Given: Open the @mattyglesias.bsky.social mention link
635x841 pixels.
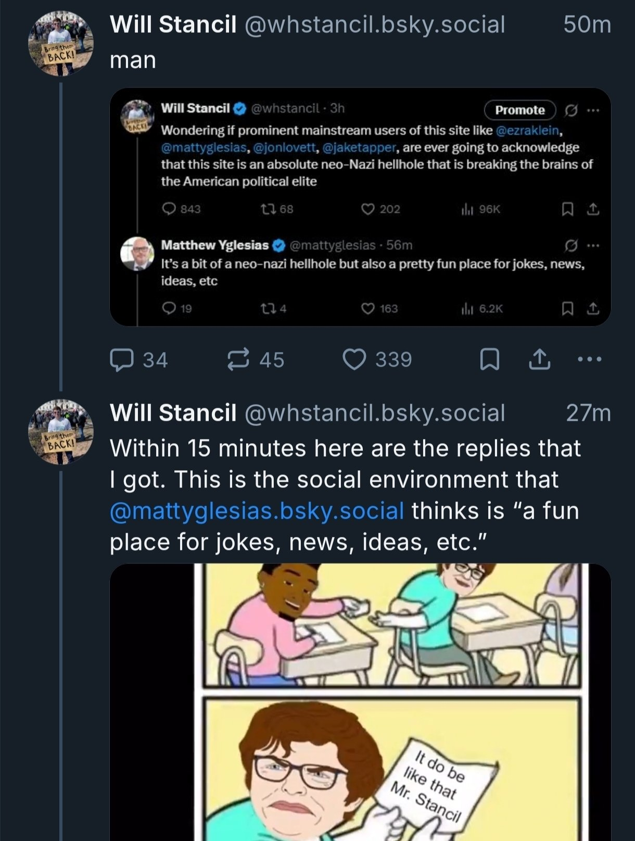Looking at the screenshot, I should pyautogui.click(x=257, y=511).
